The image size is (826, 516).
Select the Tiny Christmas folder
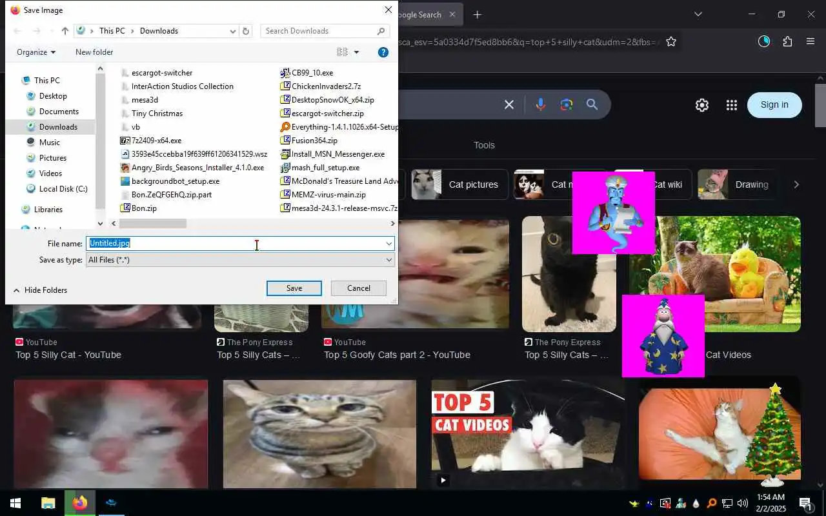pos(157,114)
